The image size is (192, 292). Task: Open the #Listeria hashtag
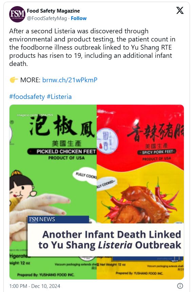59,97
